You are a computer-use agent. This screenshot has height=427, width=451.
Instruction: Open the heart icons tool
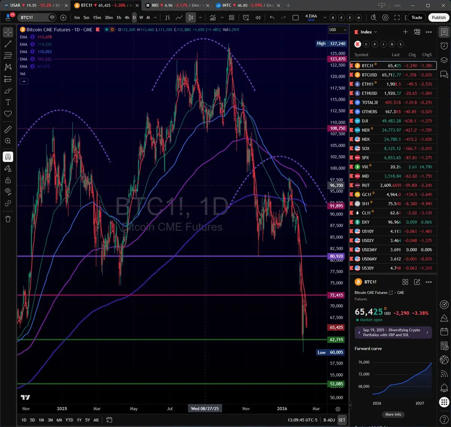click(8, 114)
